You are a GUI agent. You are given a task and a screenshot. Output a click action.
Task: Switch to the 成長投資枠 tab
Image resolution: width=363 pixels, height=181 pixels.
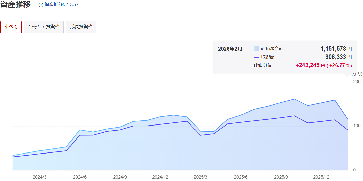click(x=81, y=27)
